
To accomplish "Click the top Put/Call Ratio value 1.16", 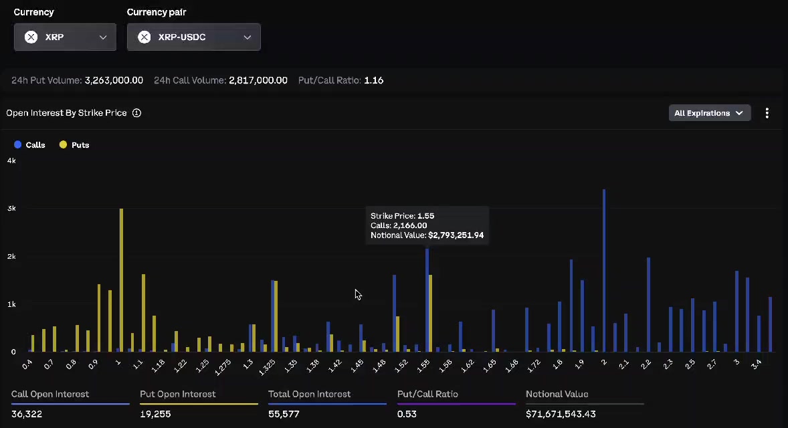I will point(374,80).
